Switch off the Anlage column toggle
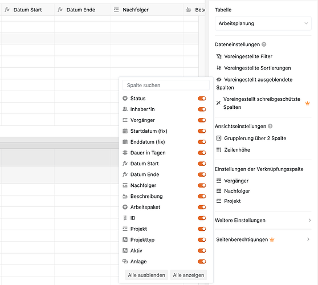Image resolution: width=318 pixels, height=285 pixels. 202,262
